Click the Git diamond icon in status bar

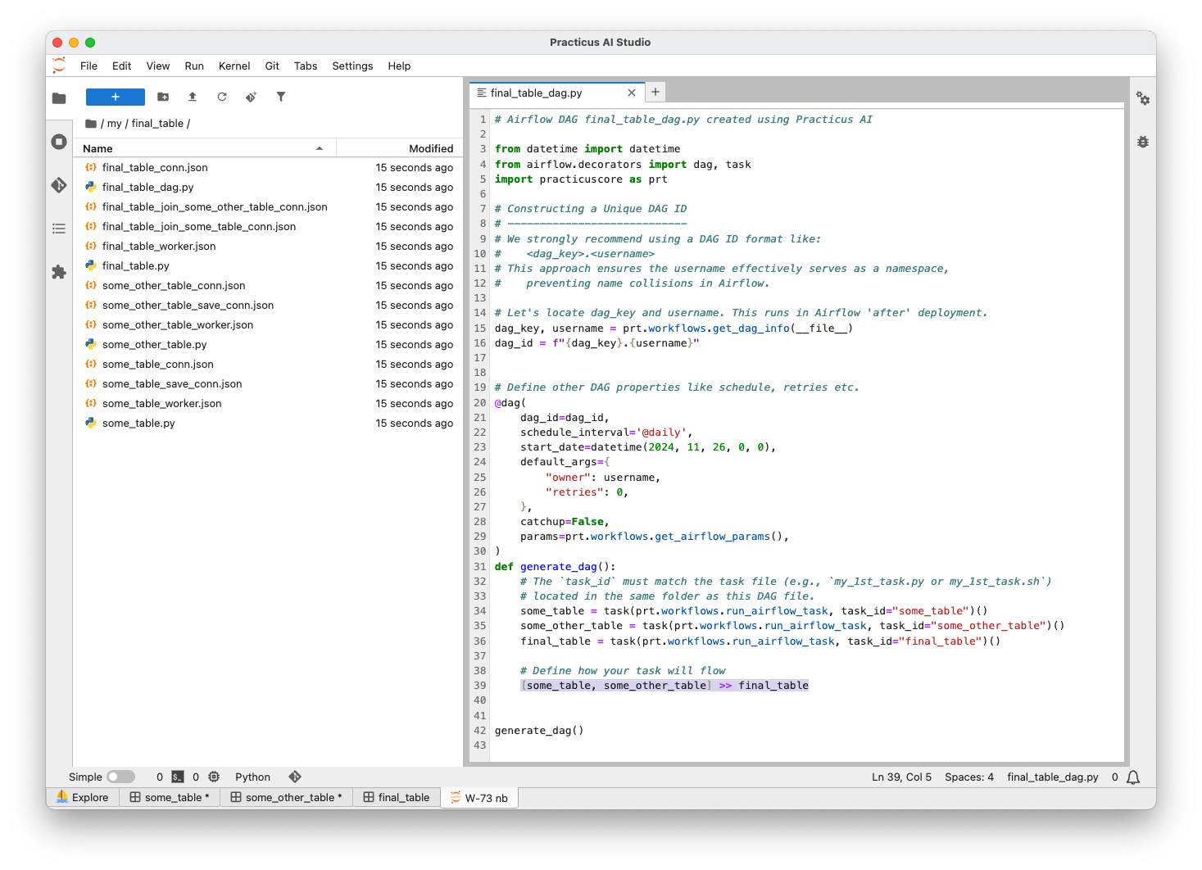point(295,777)
